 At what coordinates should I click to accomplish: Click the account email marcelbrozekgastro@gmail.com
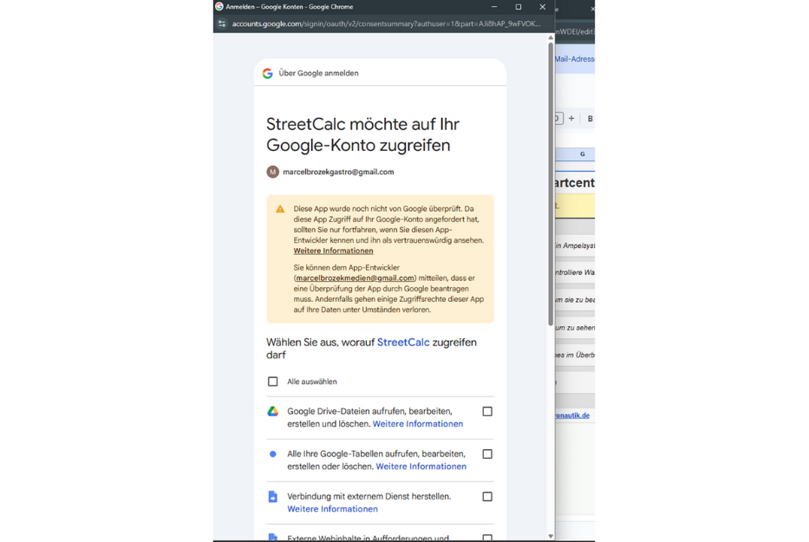pos(338,172)
